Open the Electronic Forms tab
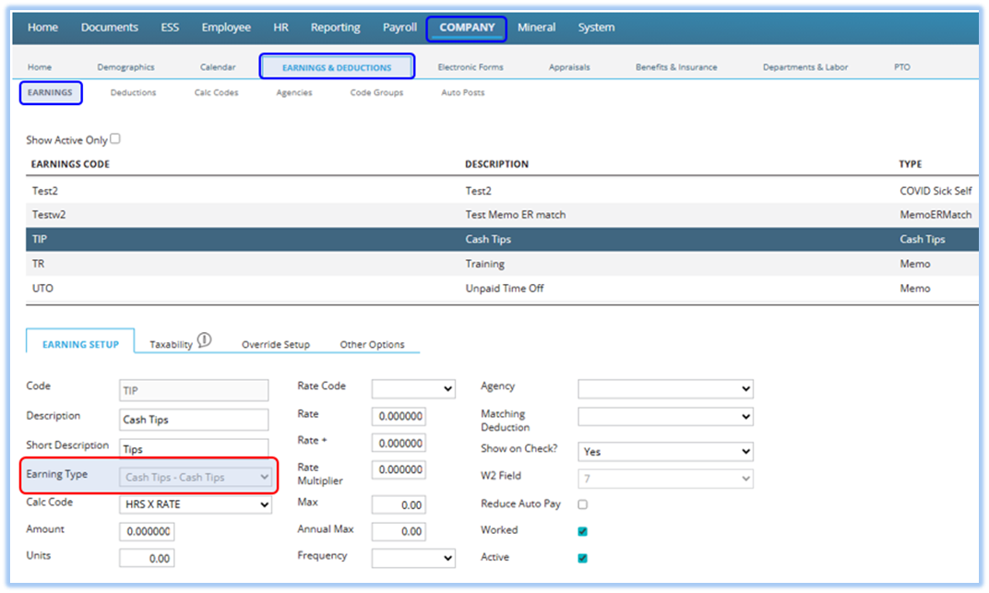 click(471, 66)
